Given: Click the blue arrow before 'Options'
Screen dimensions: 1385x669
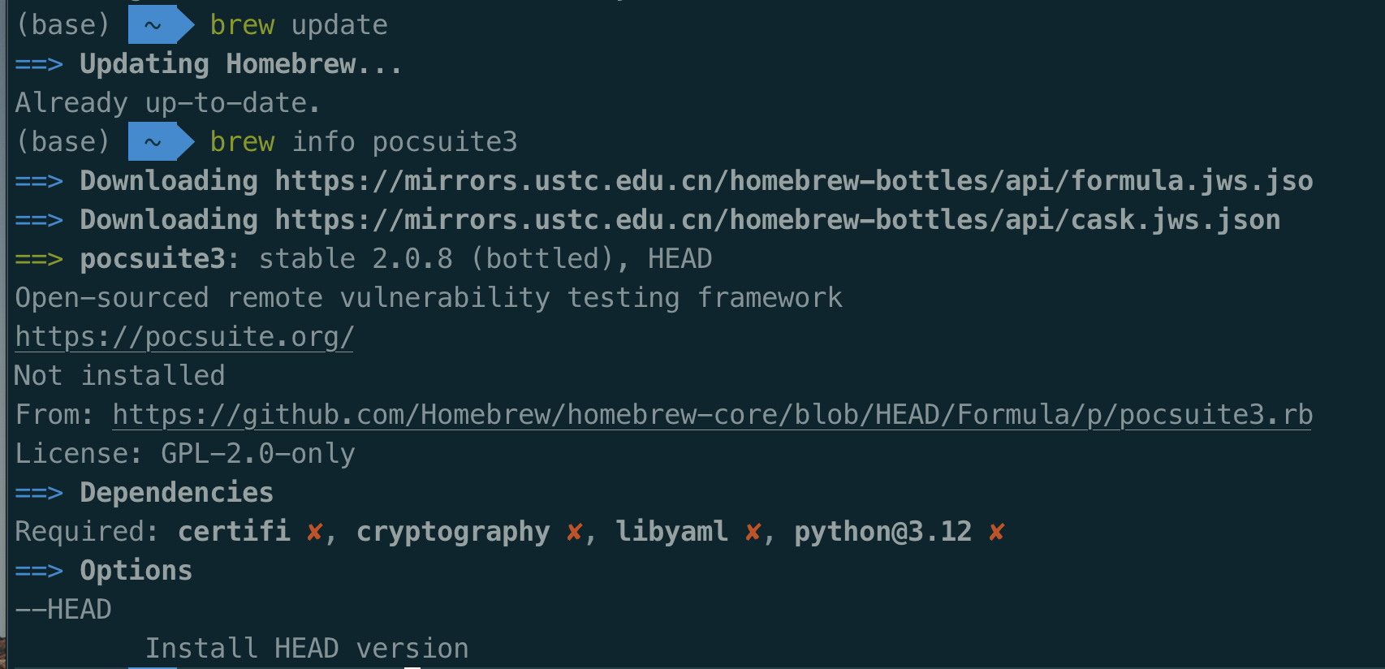Looking at the screenshot, I should click(38, 572).
